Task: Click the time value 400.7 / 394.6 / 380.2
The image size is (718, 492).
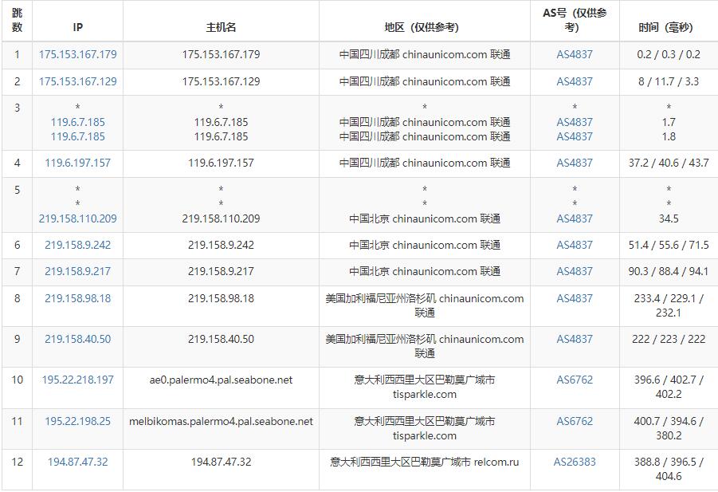Action: 669,428
